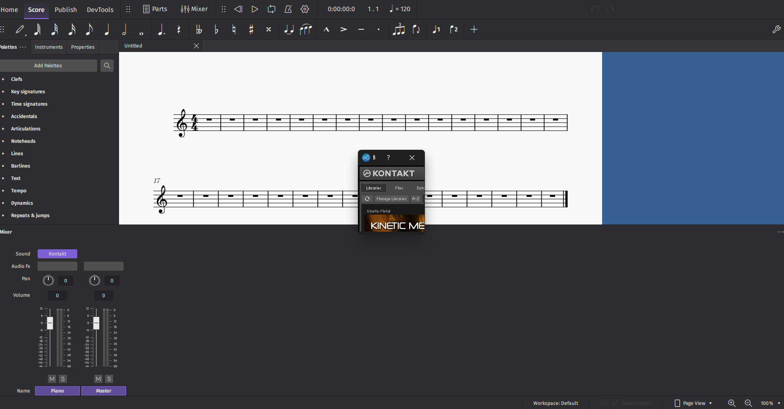Screen dimensions: 784x409
Task: Click the Kinetic Metal library thumbnail
Action: tap(396, 225)
